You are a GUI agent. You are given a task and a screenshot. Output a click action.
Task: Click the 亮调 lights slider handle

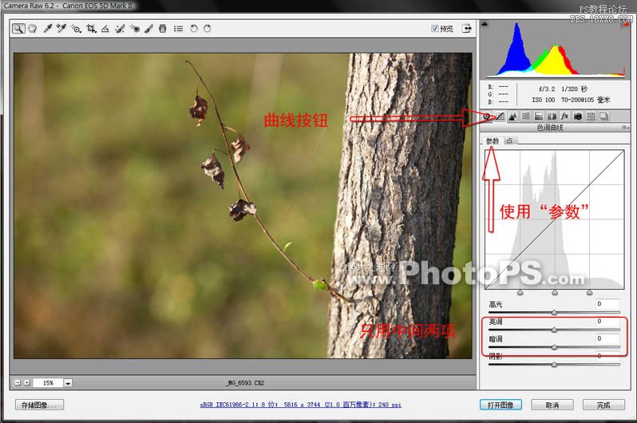pyautogui.click(x=554, y=330)
